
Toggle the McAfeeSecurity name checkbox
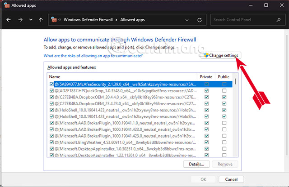click(x=51, y=84)
